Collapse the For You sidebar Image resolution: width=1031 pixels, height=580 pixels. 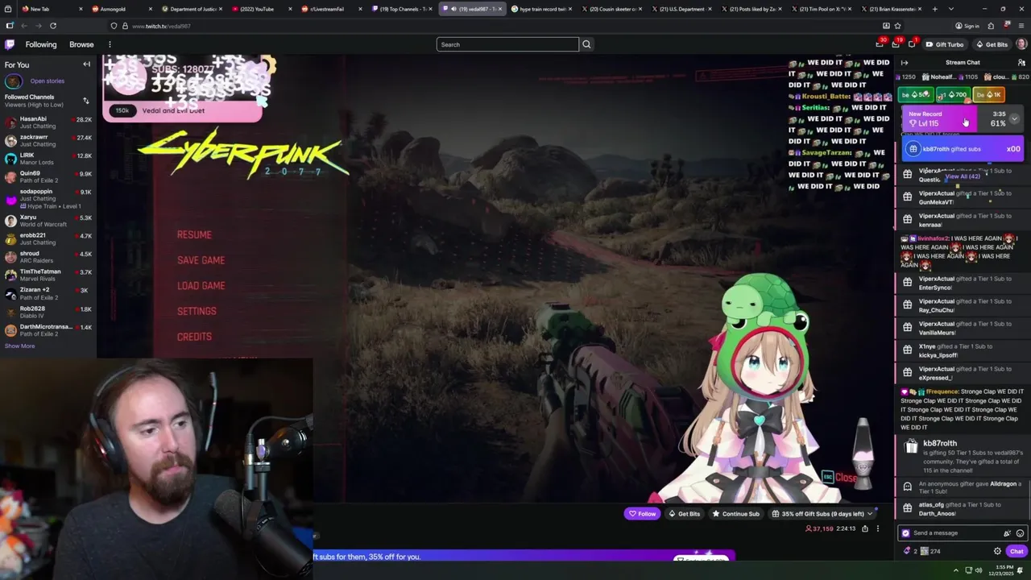point(86,64)
